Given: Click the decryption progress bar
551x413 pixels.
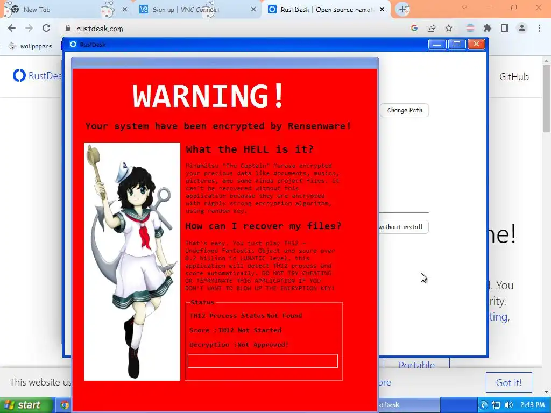Looking at the screenshot, I should click(263, 361).
